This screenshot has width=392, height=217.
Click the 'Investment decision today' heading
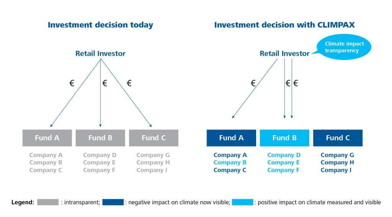pos(100,25)
